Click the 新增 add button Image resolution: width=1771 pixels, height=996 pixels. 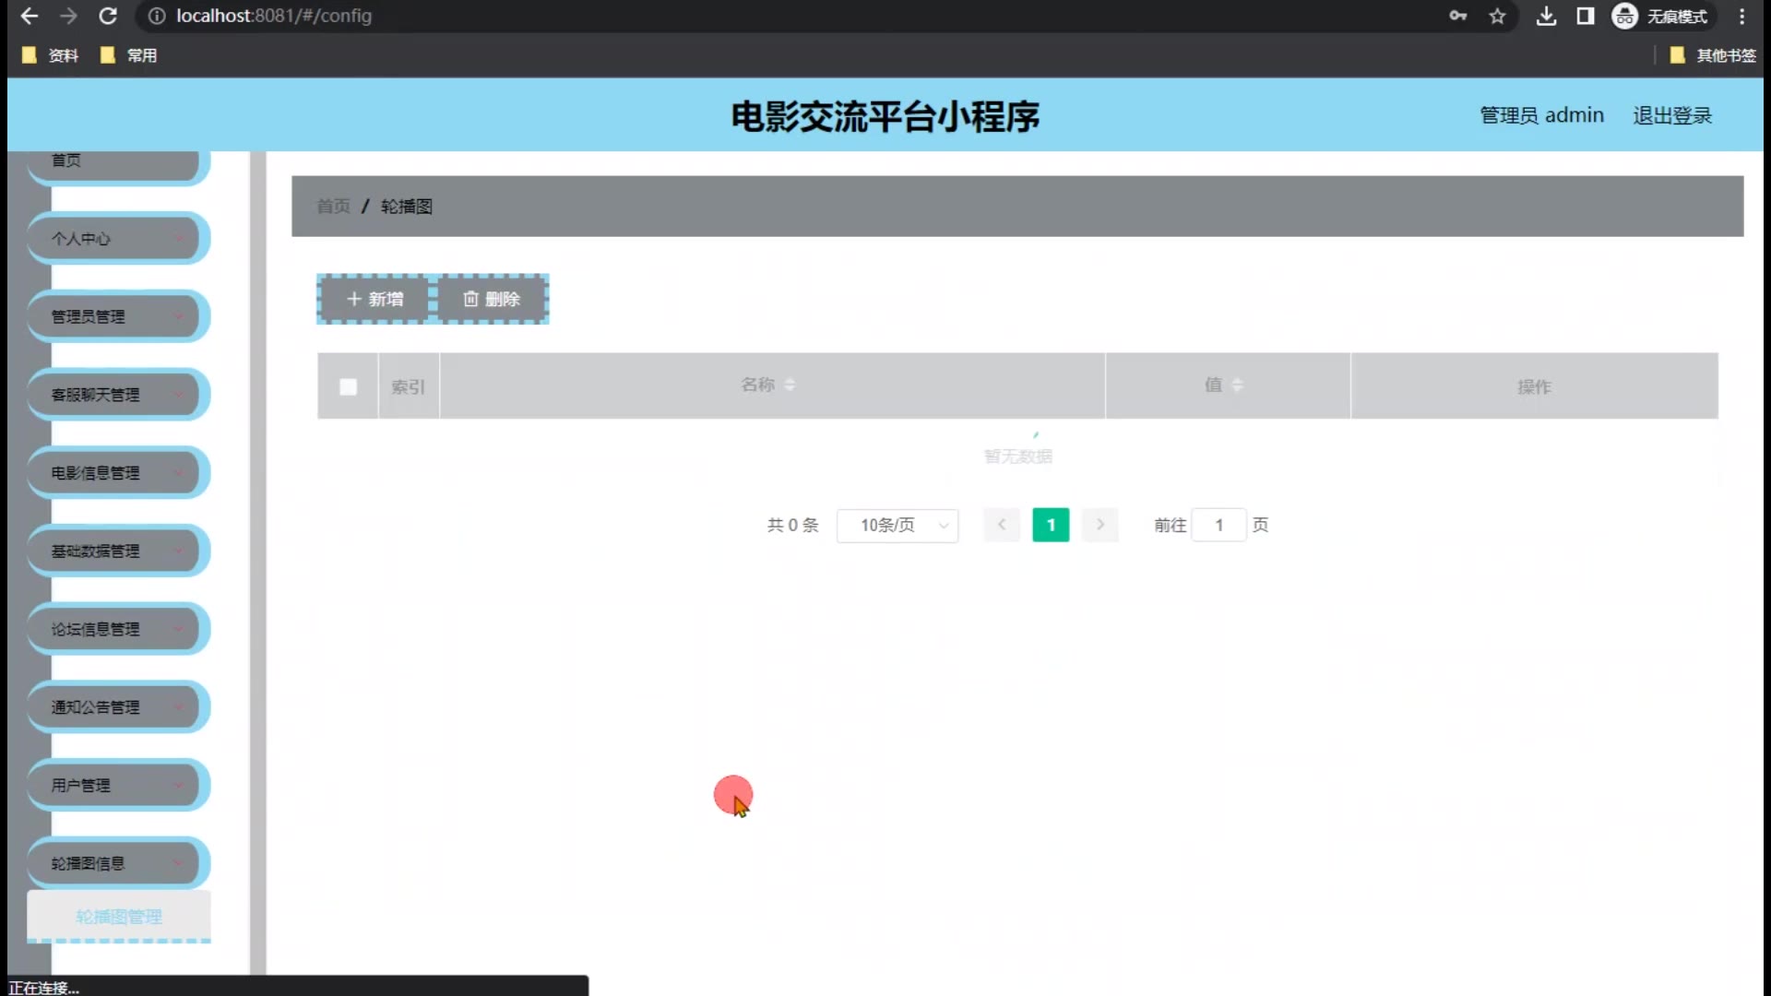374,299
